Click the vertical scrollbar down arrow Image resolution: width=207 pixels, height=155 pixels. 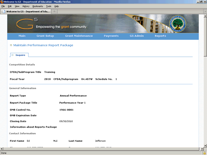[205, 146]
